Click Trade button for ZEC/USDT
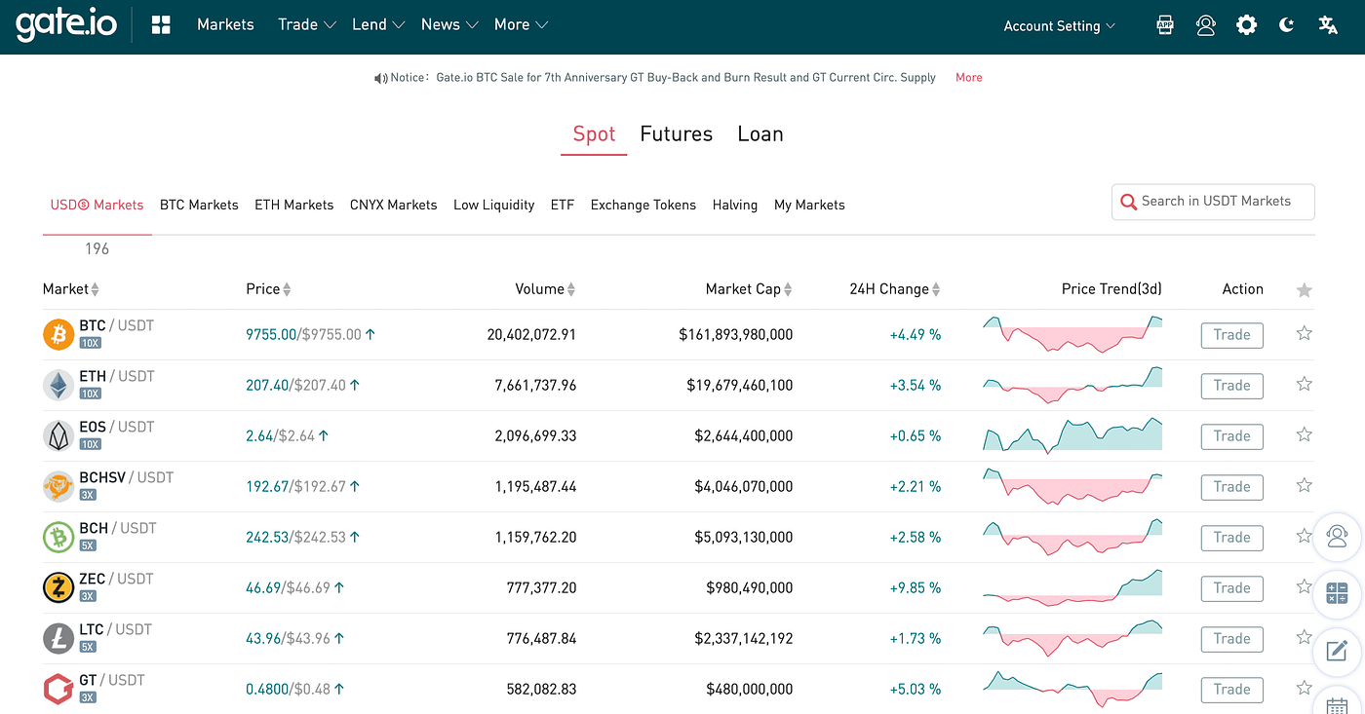Screen dimensions: 1365x714 coord(1231,588)
